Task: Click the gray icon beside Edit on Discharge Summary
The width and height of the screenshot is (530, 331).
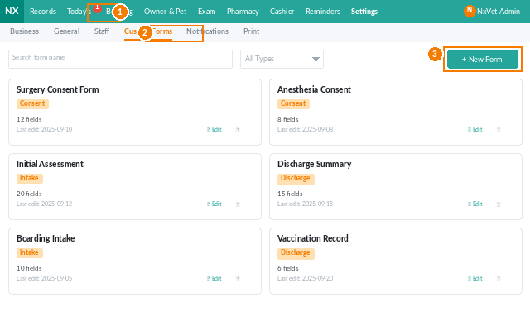Action: 499,204
